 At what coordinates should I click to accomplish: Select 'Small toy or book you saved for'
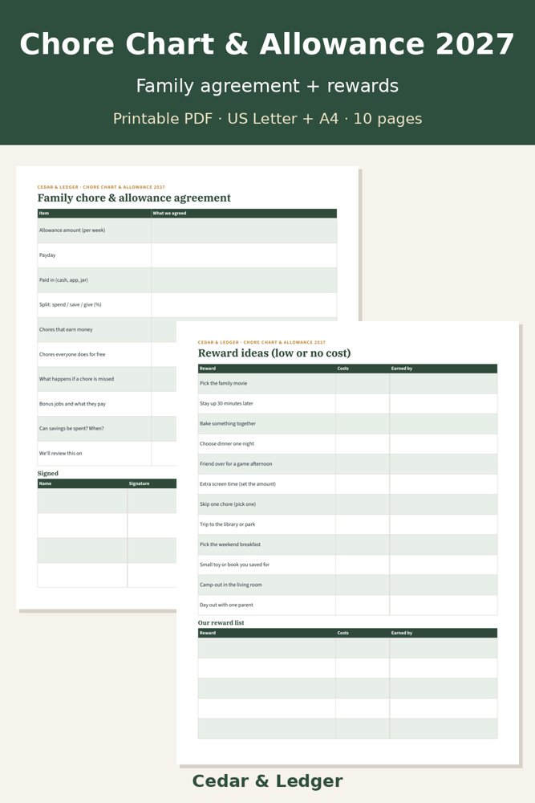tap(235, 565)
